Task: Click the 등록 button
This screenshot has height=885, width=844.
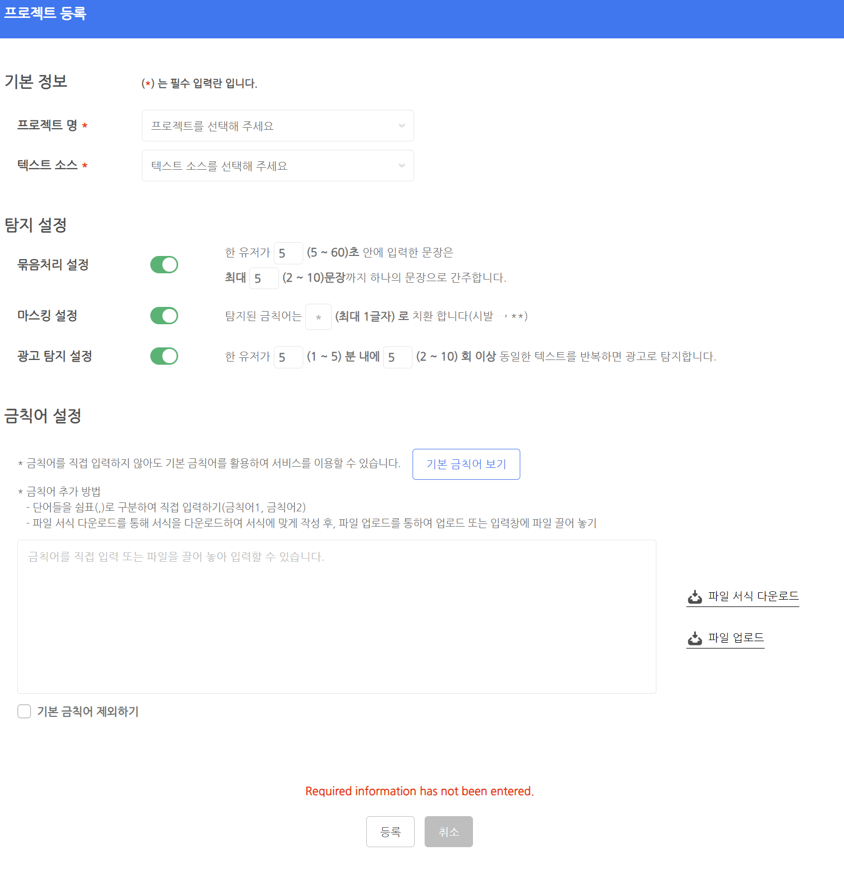Action: tap(390, 831)
